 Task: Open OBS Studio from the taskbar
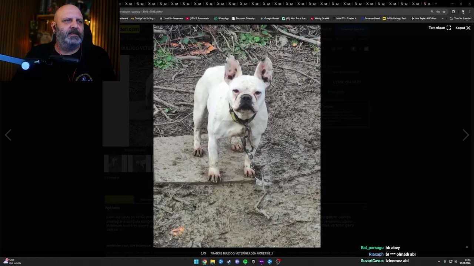point(278,262)
